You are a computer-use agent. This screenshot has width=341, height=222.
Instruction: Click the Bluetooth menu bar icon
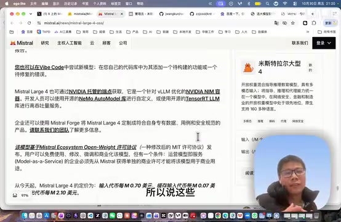coord(249,4)
